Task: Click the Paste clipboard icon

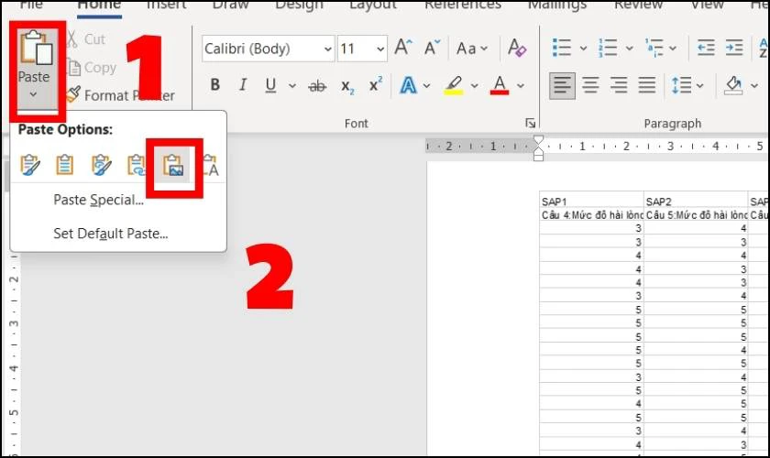Action: coord(37,47)
